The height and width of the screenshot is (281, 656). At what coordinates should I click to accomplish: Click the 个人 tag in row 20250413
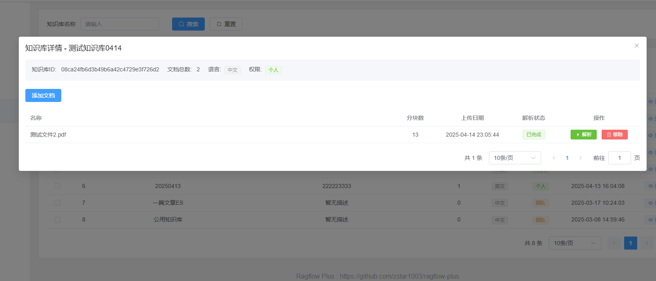(x=541, y=186)
